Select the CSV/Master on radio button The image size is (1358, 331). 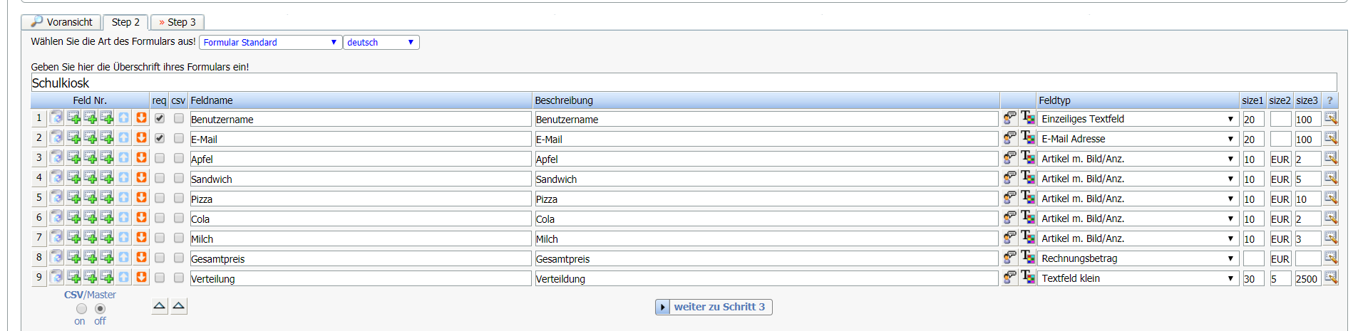click(81, 308)
